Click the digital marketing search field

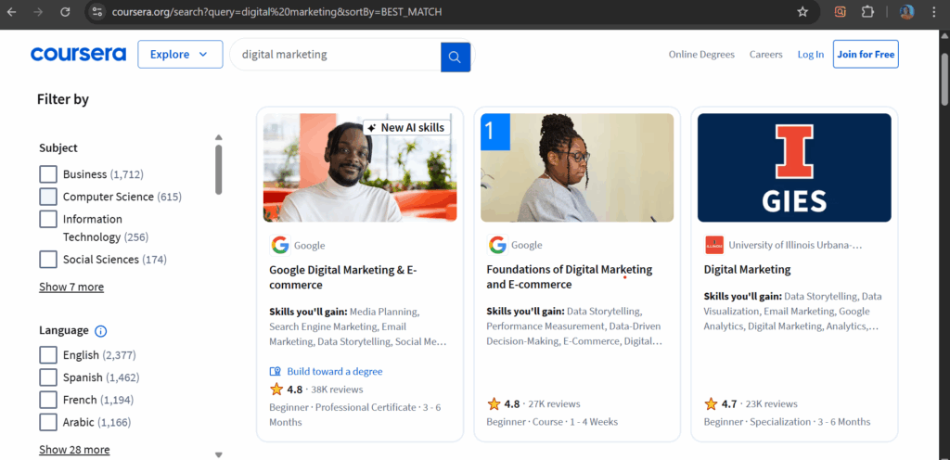coord(336,55)
